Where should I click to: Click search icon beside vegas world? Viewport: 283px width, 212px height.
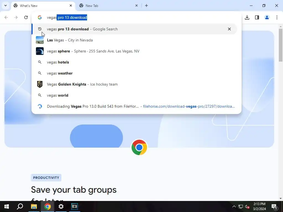pos(40,95)
